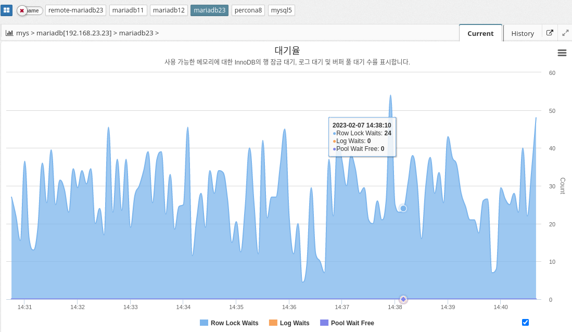Click the Pool Wait Free diamond marker
572x332 pixels.
[403, 299]
